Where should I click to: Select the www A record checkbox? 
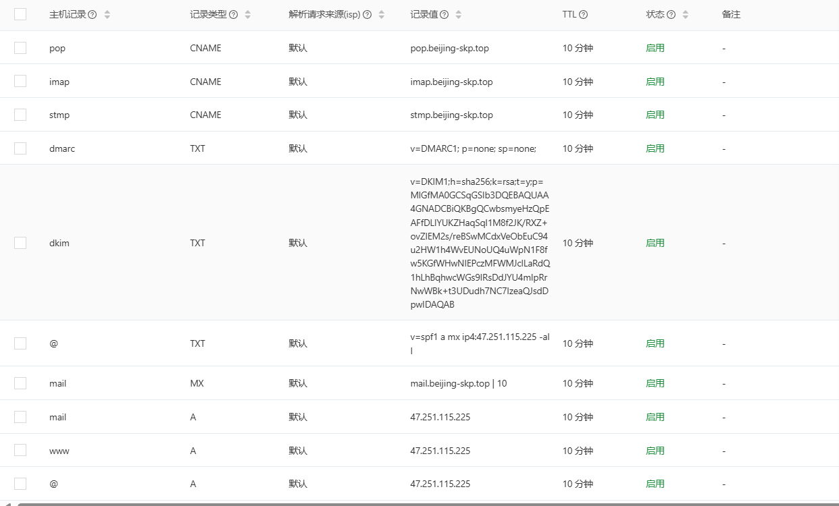(x=20, y=450)
